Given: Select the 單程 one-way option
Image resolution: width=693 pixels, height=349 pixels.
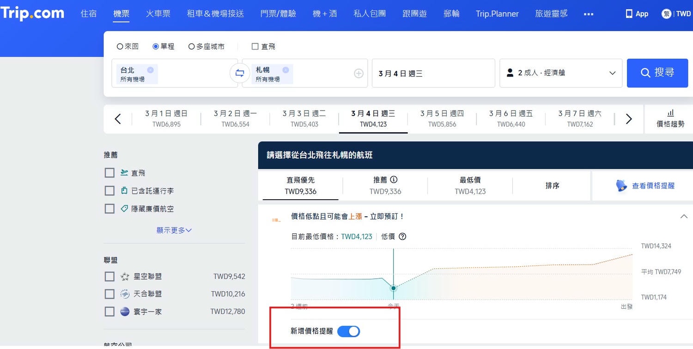Looking at the screenshot, I should tap(164, 46).
